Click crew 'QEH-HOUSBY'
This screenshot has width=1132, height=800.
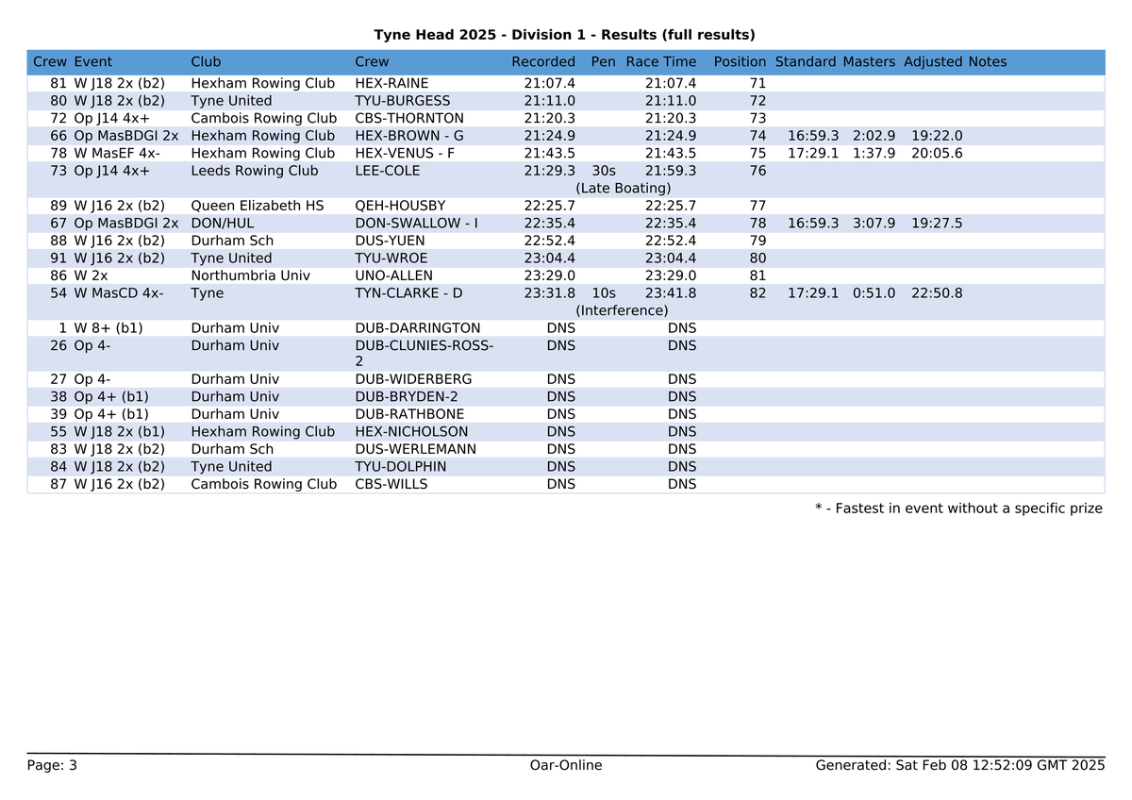(400, 206)
